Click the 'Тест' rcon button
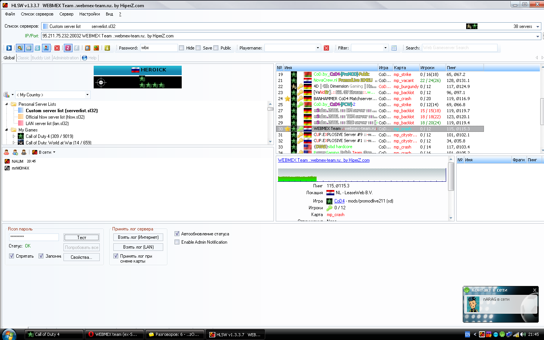The width and height of the screenshot is (544, 340). 82,238
